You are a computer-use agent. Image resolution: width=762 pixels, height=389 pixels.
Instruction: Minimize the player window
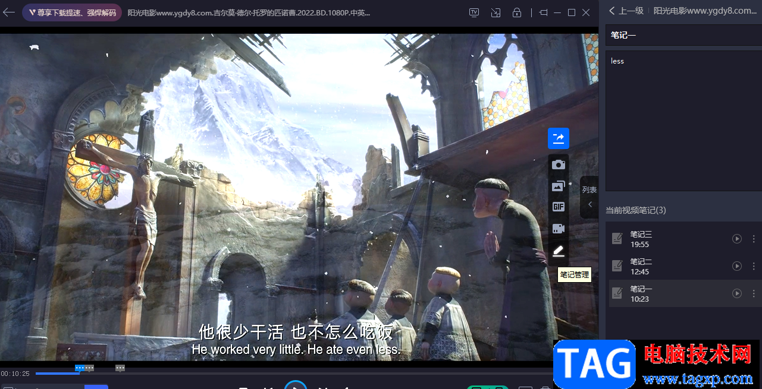[x=557, y=12]
